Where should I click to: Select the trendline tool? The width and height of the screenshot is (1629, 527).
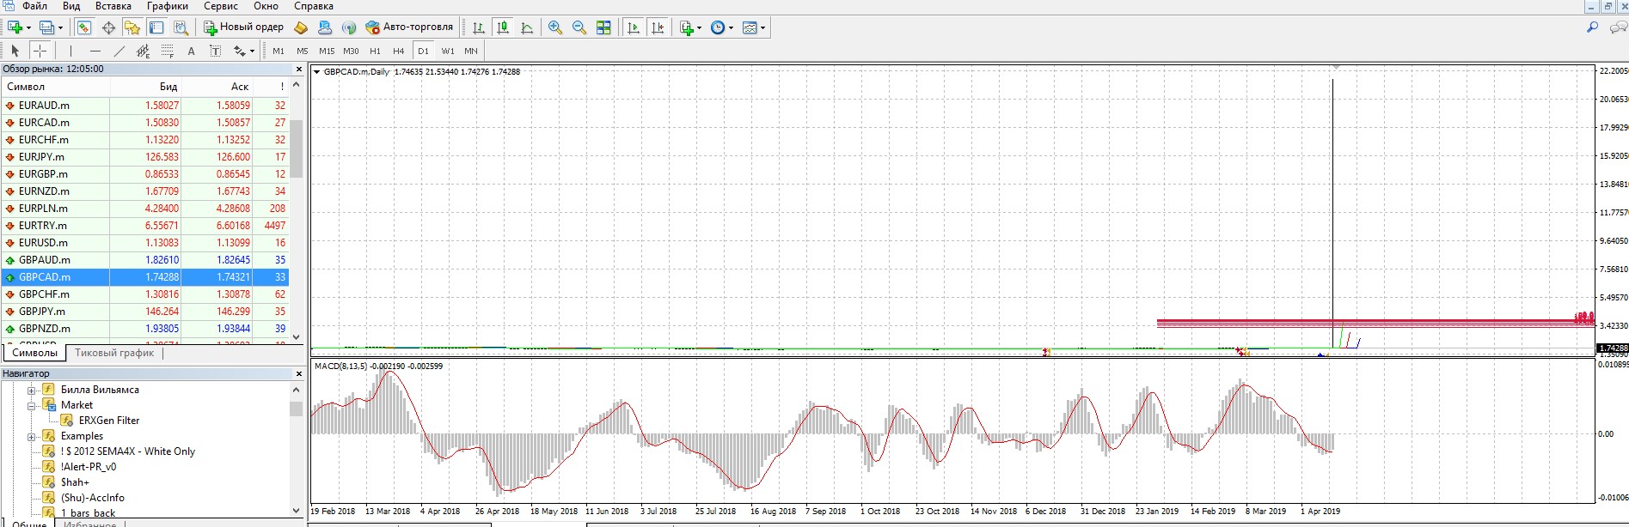tap(119, 51)
